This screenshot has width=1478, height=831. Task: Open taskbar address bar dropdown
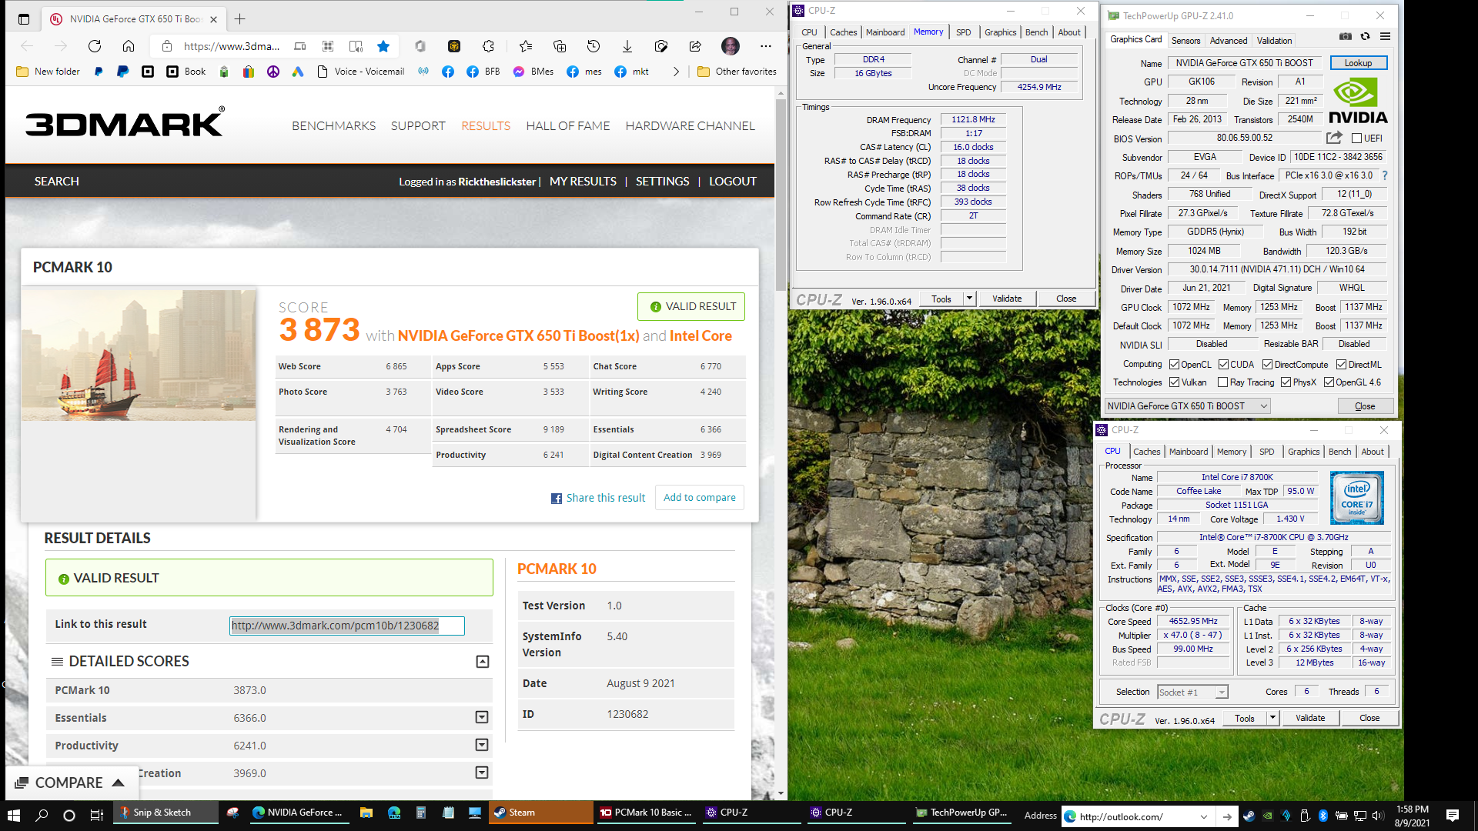pos(1204,816)
